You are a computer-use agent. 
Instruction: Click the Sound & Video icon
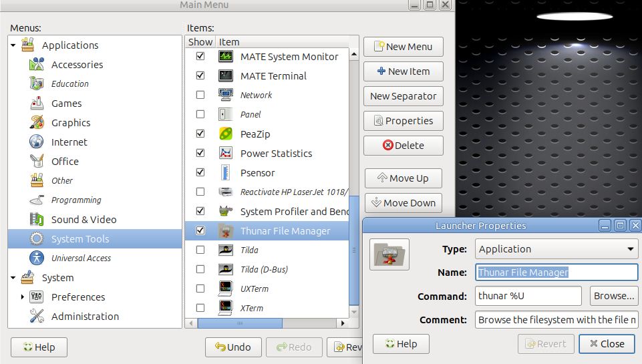click(x=37, y=220)
